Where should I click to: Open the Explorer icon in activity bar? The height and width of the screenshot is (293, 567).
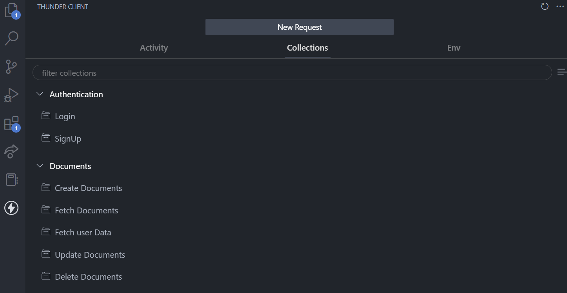[11, 10]
